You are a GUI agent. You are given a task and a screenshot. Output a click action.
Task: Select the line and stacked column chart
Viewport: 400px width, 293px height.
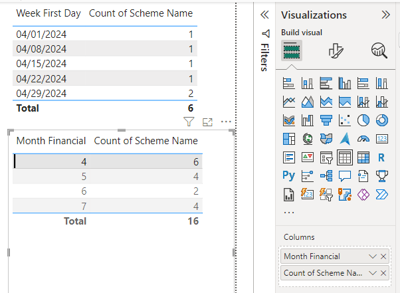click(363, 102)
